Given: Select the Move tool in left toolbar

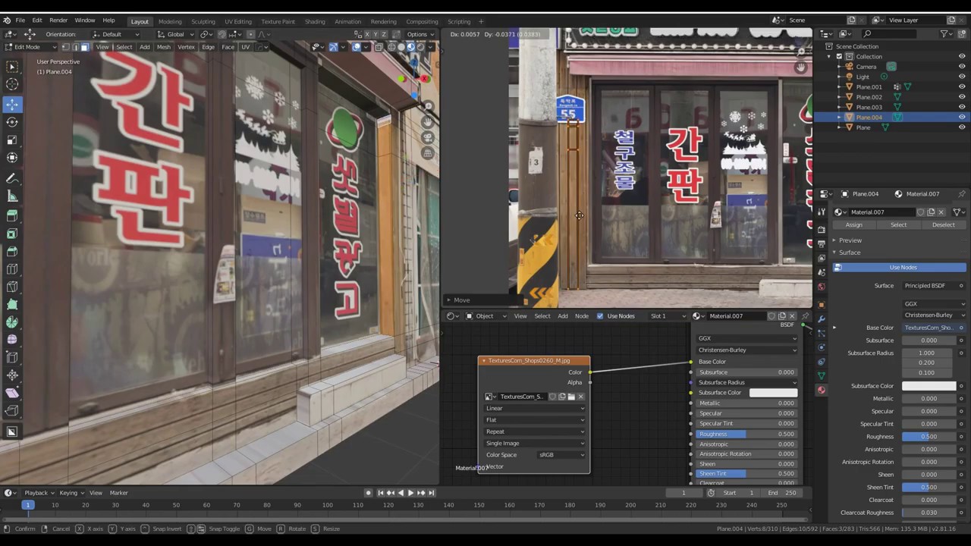Looking at the screenshot, I should 12,104.
